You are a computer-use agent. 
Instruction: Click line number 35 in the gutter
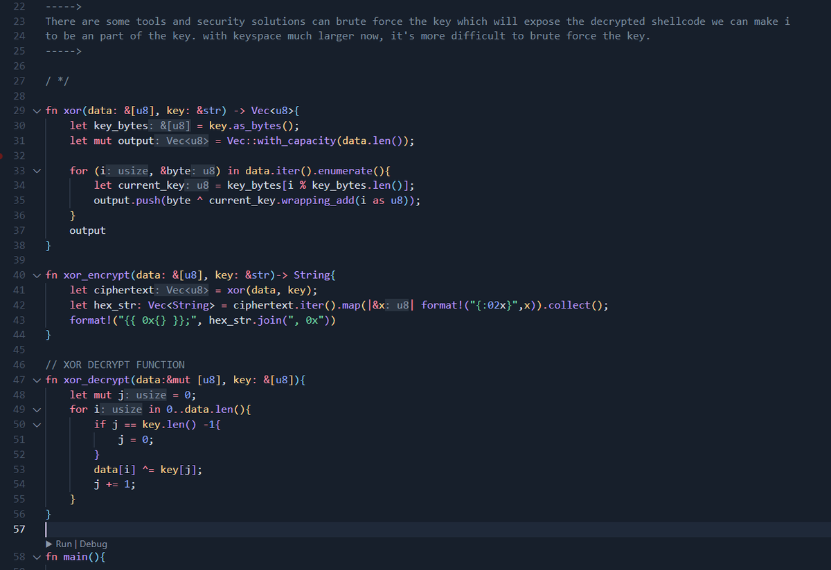19,201
